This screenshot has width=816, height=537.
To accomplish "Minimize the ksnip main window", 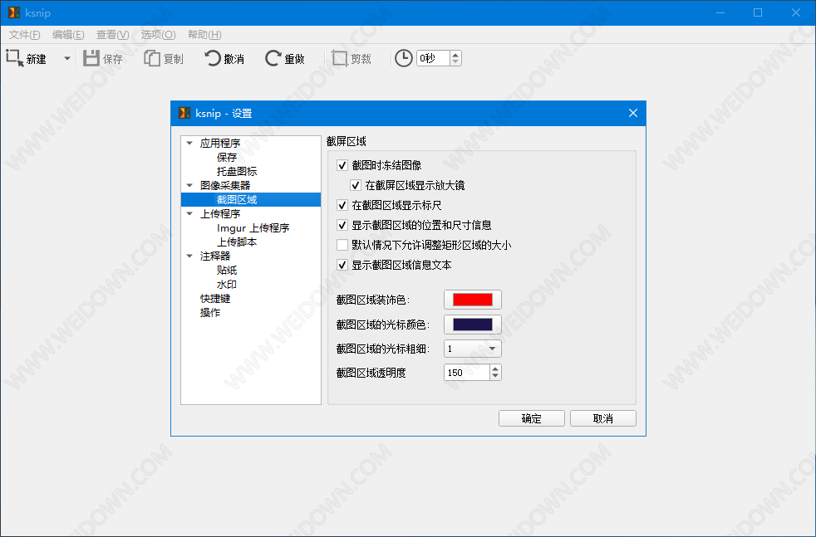I will point(720,12).
